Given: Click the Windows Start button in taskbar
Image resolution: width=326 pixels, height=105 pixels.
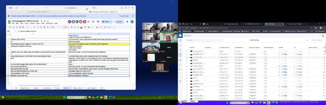Looking at the screenshot, I should (x=65, y=97).
